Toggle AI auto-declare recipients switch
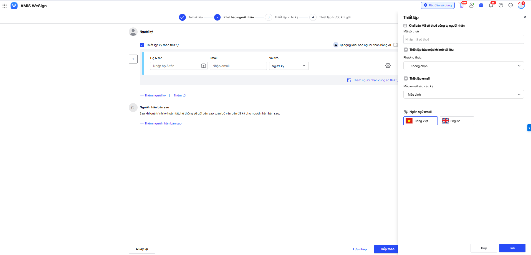 coord(395,45)
